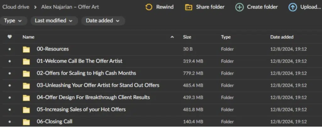Go to Cloud drive breadcrumb
This screenshot has height=138, width=322.
click(16, 7)
